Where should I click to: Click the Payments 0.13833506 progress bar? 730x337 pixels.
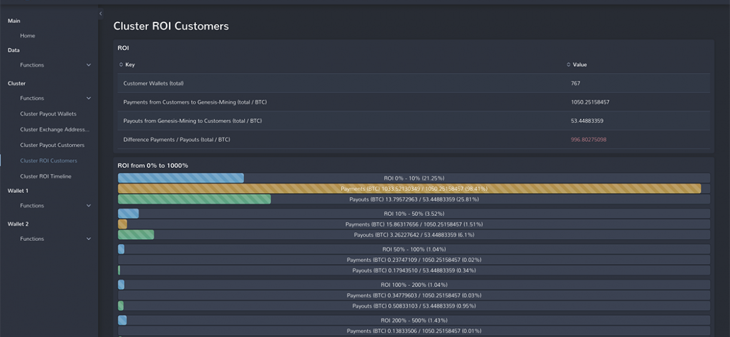tap(414, 331)
